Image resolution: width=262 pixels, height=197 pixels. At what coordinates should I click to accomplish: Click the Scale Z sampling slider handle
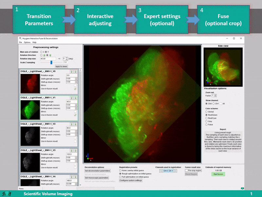51,62
